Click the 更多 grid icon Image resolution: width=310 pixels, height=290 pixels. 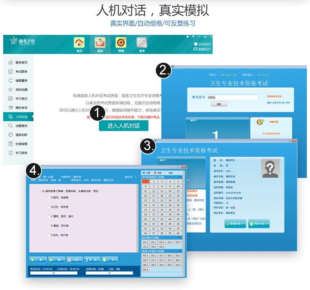(x=142, y=43)
